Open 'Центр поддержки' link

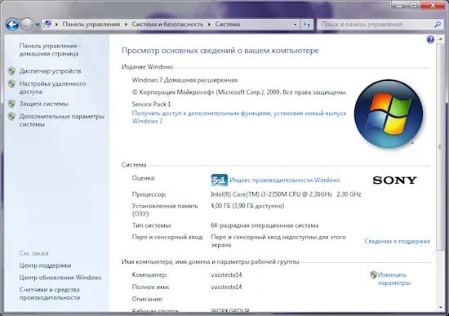click(45, 265)
